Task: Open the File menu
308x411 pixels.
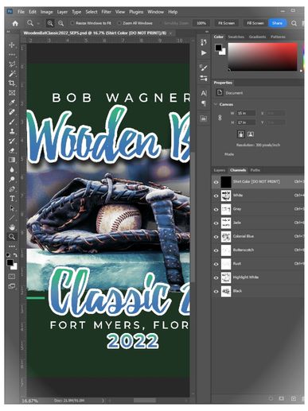Action: click(x=21, y=12)
